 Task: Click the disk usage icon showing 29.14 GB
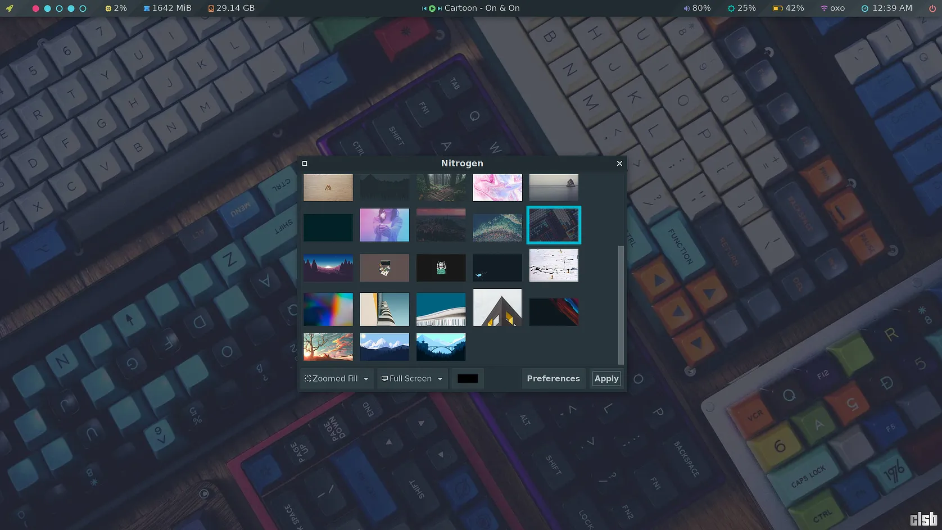(x=211, y=8)
